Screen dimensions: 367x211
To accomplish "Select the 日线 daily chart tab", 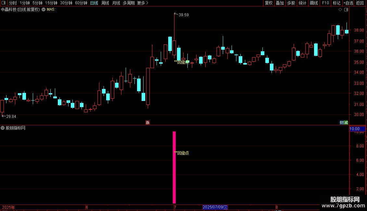I will pyautogui.click(x=94, y=3).
